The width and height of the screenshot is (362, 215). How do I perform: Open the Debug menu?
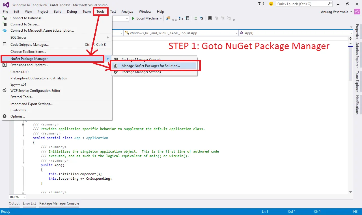[72, 12]
